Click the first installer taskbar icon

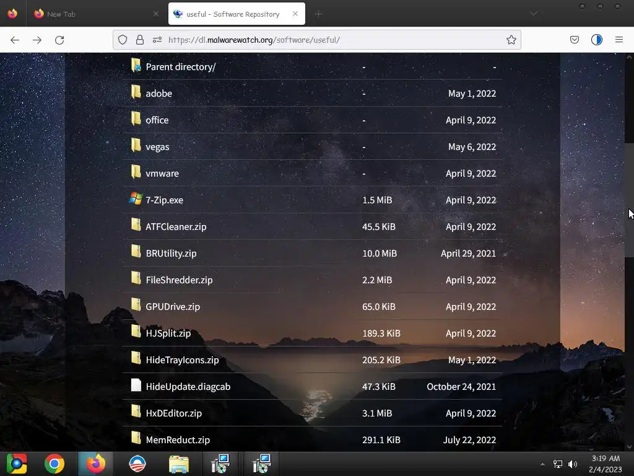pos(220,464)
